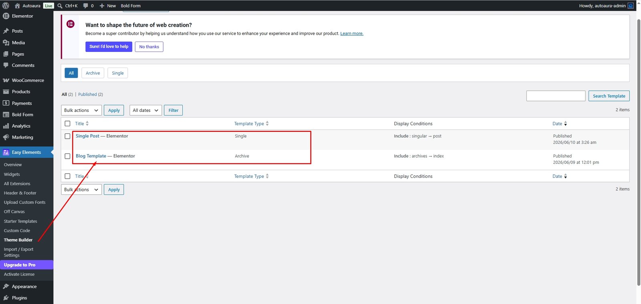Image resolution: width=641 pixels, height=304 pixels.
Task: Click the Autoaura home icon
Action: coord(17,6)
